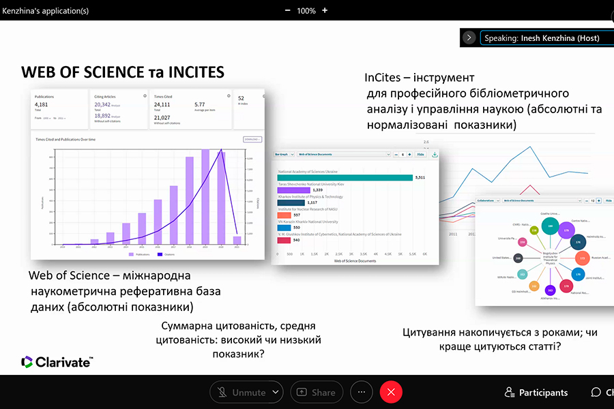Viewport: 614px width, 409px height.
Task: Open Web of Science Documents dropdown on collaborations chart
Action: coord(542,200)
